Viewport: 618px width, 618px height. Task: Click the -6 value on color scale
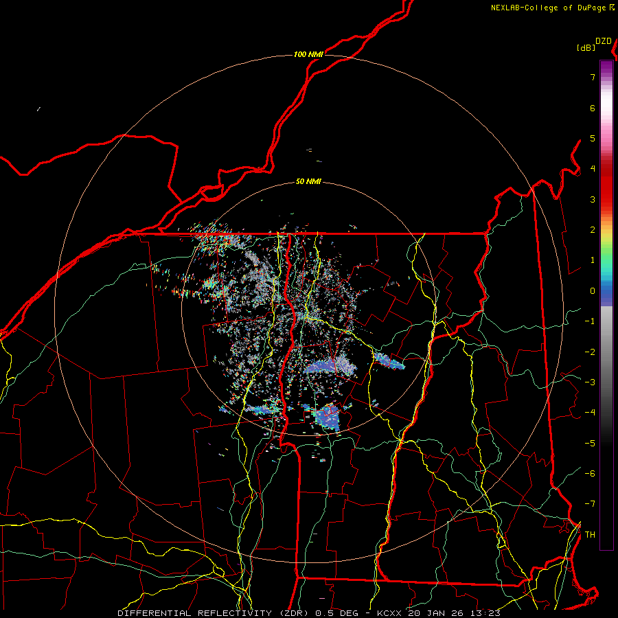(x=590, y=474)
